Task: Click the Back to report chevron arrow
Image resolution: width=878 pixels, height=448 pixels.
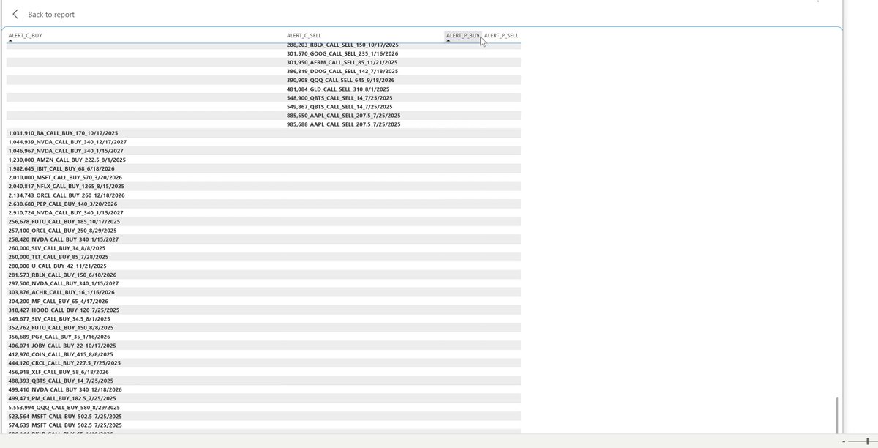Action: 15,14
